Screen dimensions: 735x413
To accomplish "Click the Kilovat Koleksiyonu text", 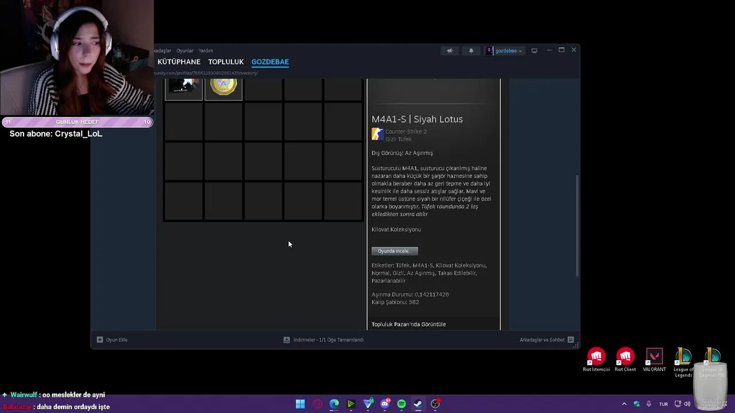I will tap(396, 229).
